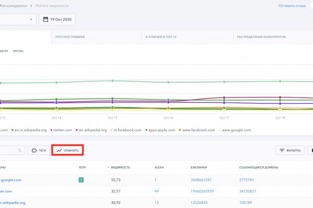Open the date picker showing 19 Окт 2020
This screenshot has height=208, width=313.
(62, 20)
